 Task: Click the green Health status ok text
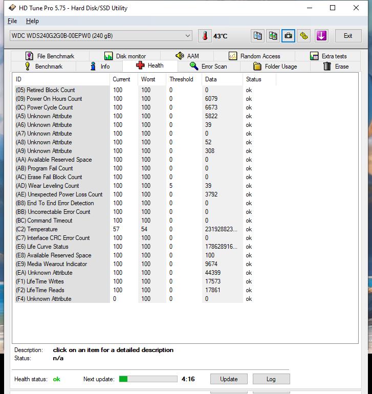coord(57,379)
